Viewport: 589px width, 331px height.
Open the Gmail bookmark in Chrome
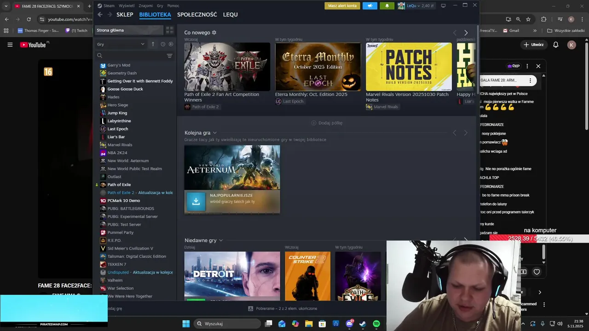[x=511, y=30]
